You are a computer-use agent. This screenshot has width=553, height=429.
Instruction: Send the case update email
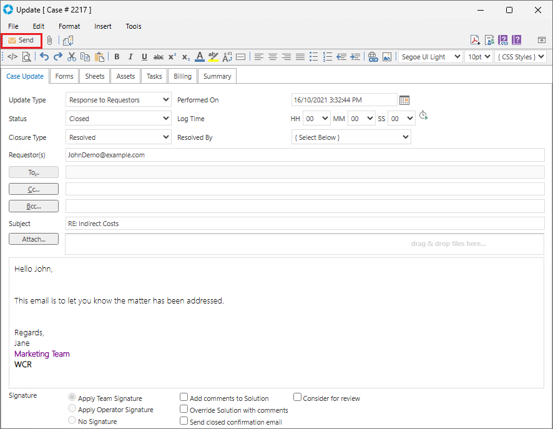coord(21,41)
